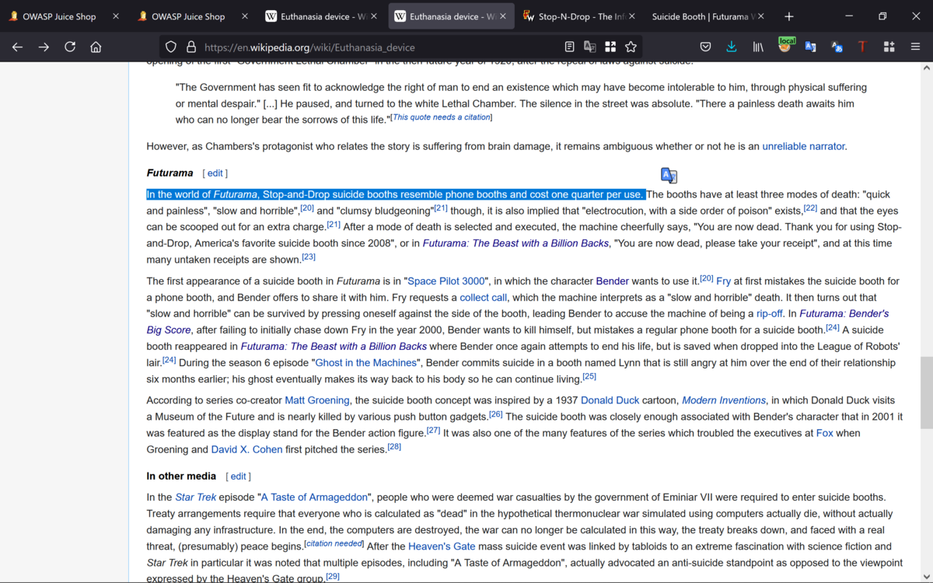This screenshot has height=583, width=933.
Task: Save page to Pocket
Action: pos(705,47)
